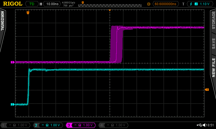
Task: Click the orange center time marker atop the grid
Action: (x=110, y=10)
